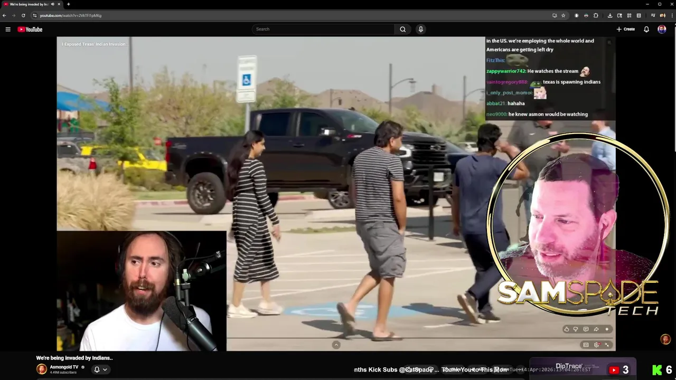
Task: Open the sparkle Ask AI icon
Action: 607,329
